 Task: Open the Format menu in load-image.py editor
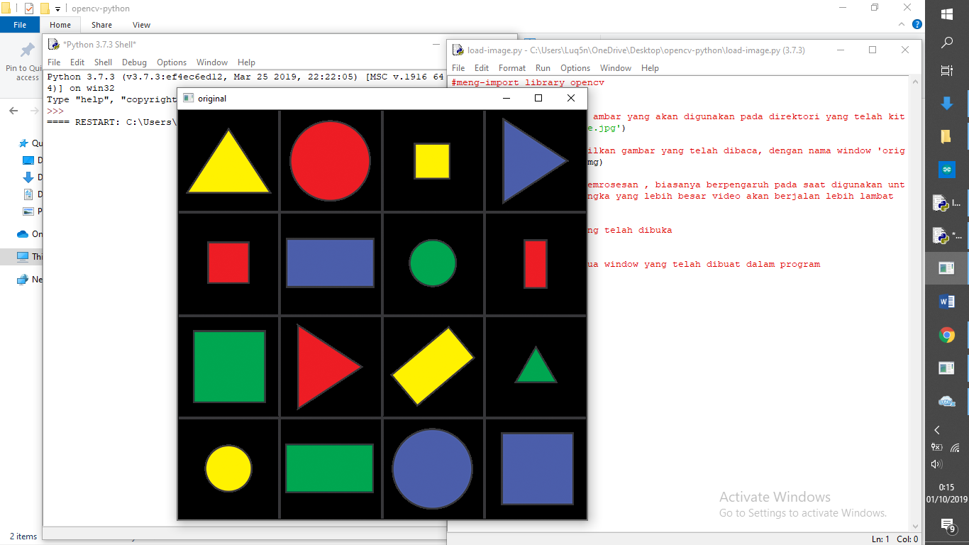point(512,68)
